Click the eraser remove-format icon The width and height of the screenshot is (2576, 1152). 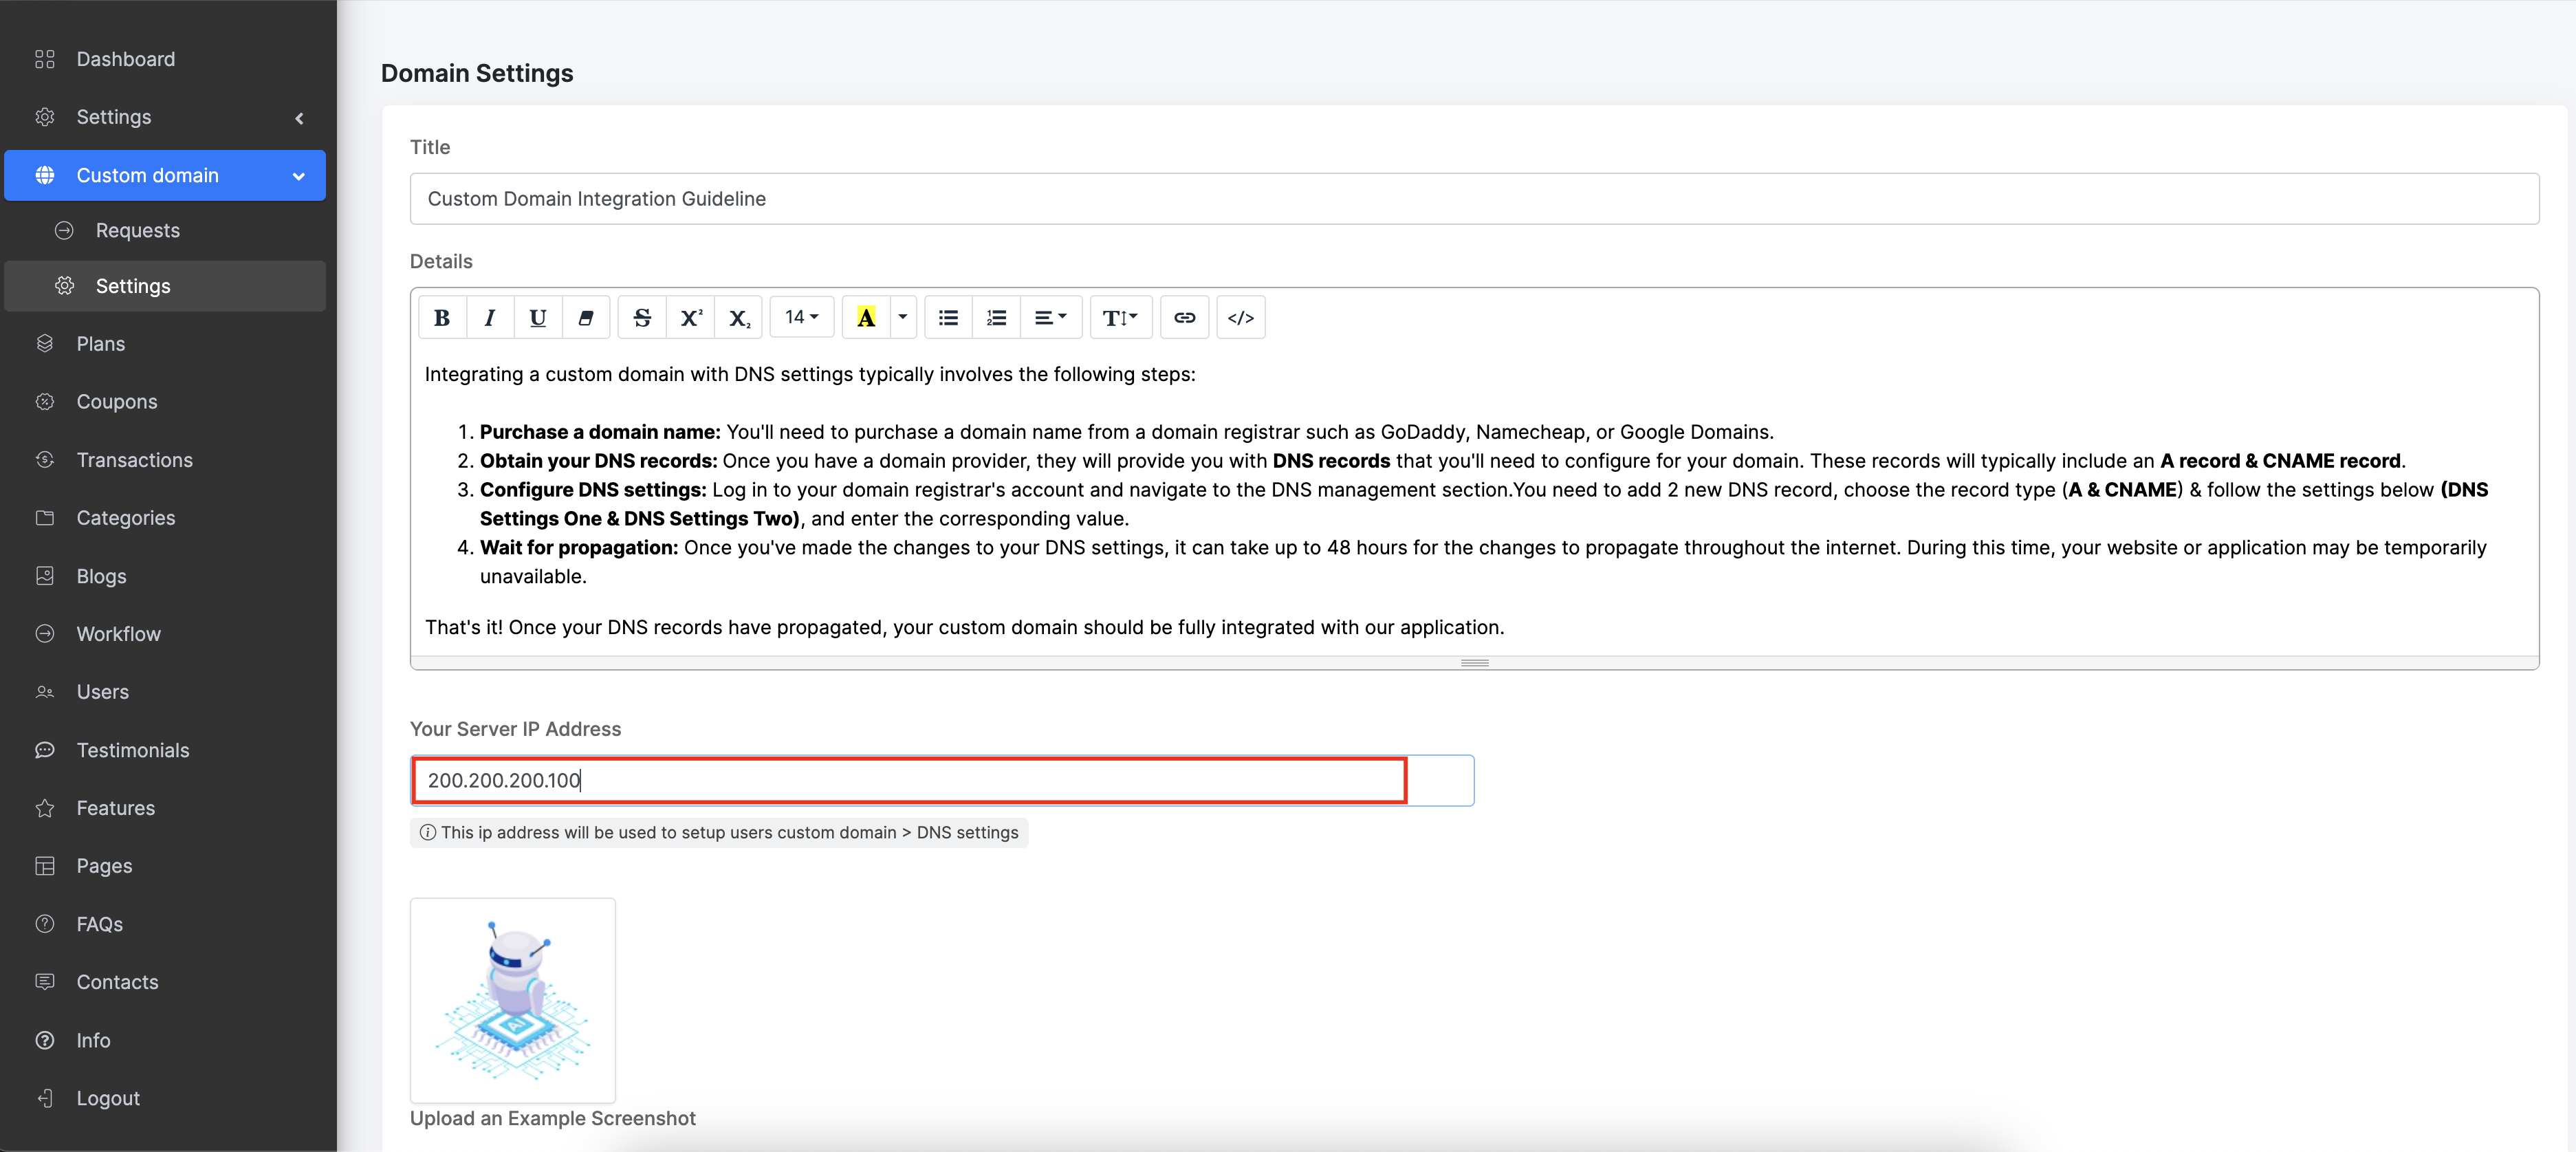tap(586, 318)
